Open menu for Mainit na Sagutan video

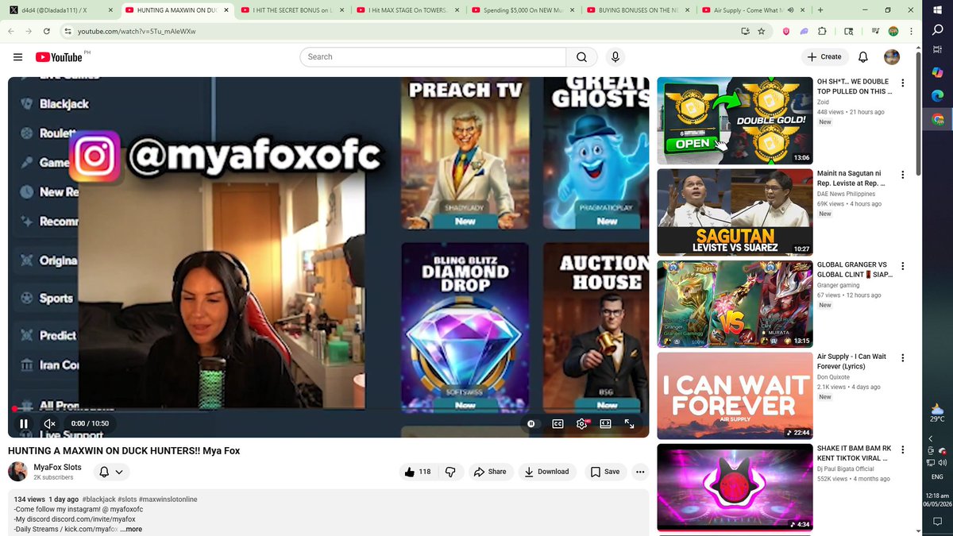tap(902, 175)
